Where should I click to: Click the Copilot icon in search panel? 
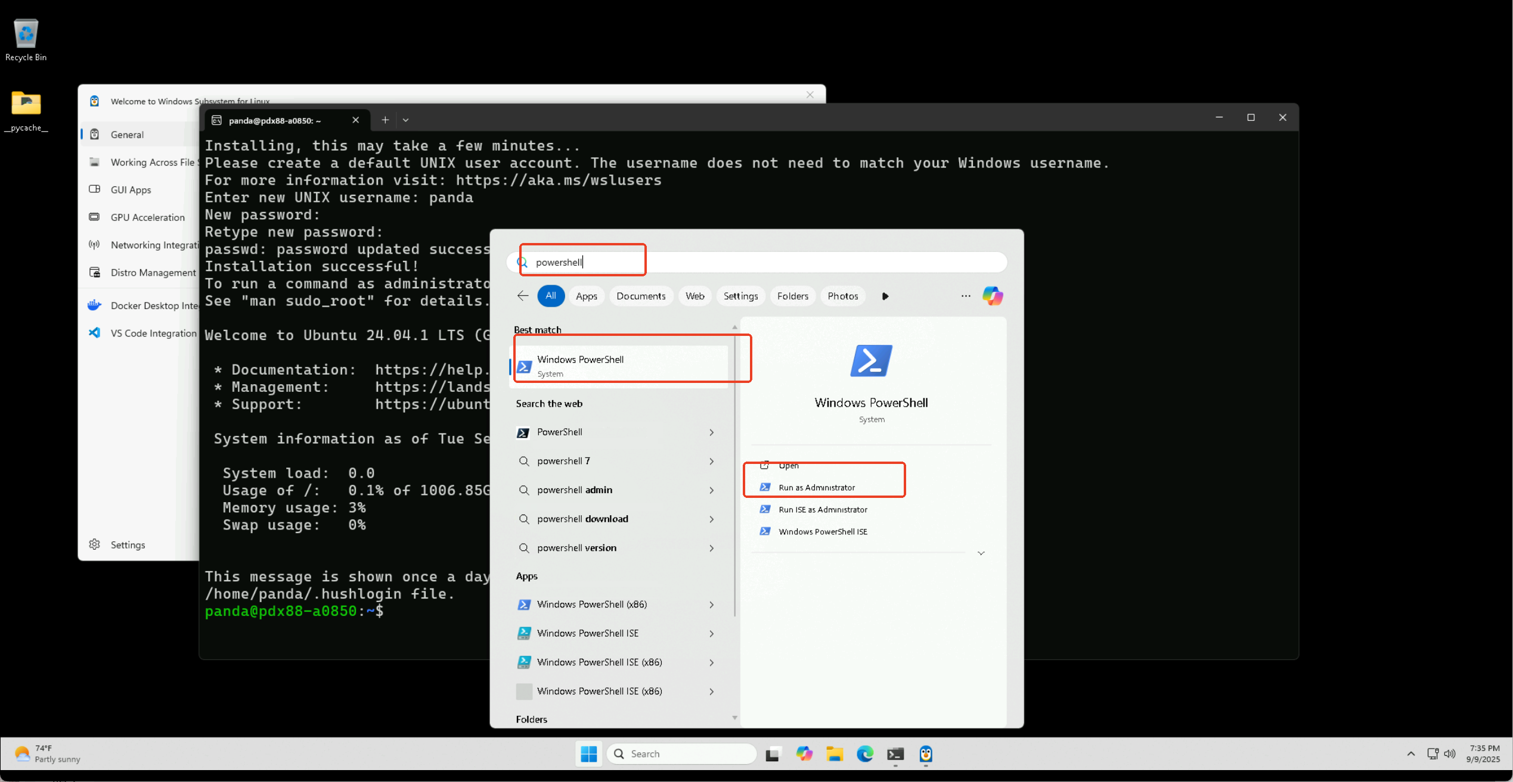point(993,296)
